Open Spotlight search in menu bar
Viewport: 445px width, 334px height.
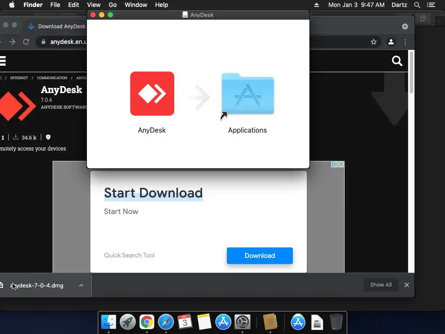click(417, 5)
